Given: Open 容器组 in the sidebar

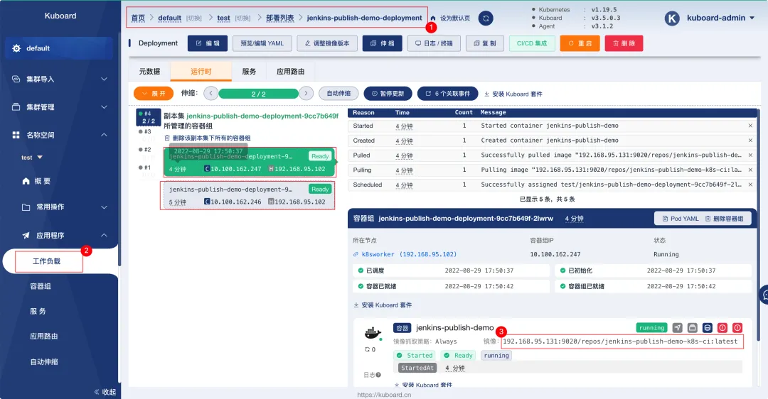Looking at the screenshot, I should pyautogui.click(x=41, y=286).
